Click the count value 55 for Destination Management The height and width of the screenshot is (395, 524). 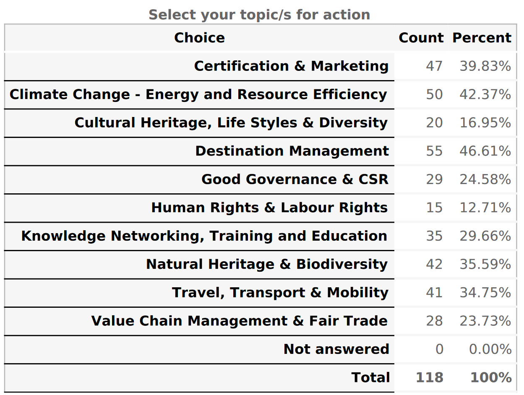[434, 151]
